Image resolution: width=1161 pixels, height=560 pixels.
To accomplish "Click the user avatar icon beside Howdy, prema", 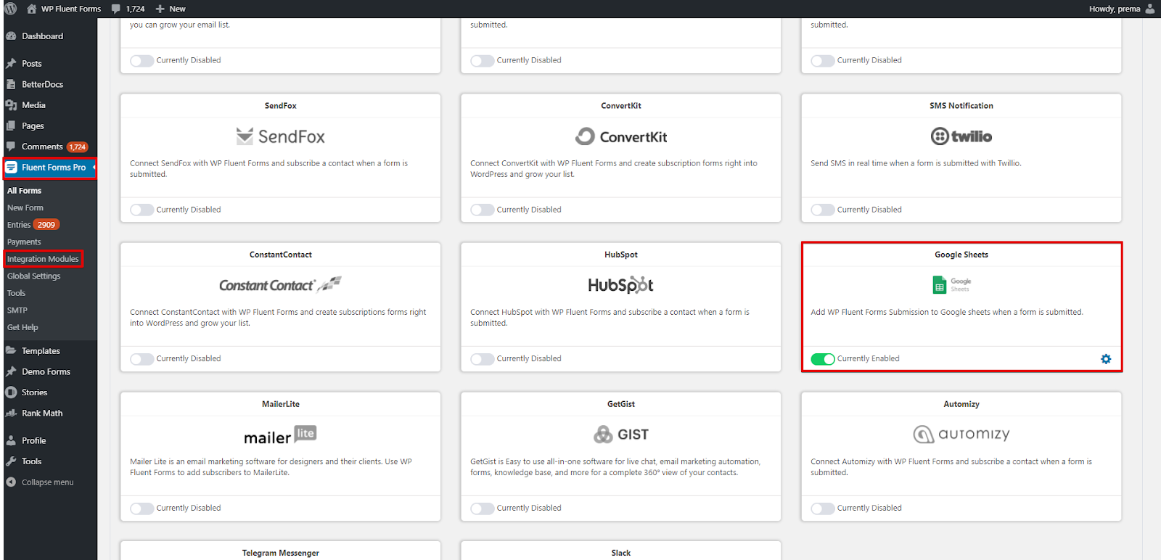I will pos(1150,9).
